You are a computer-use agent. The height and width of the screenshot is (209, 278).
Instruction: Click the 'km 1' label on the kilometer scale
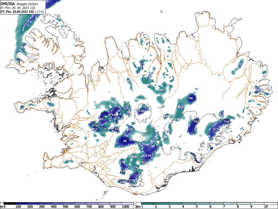click(140, 207)
